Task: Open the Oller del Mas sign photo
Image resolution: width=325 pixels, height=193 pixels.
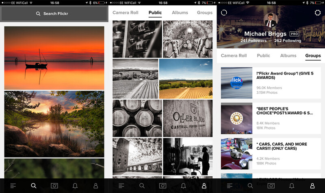Action: (188, 118)
